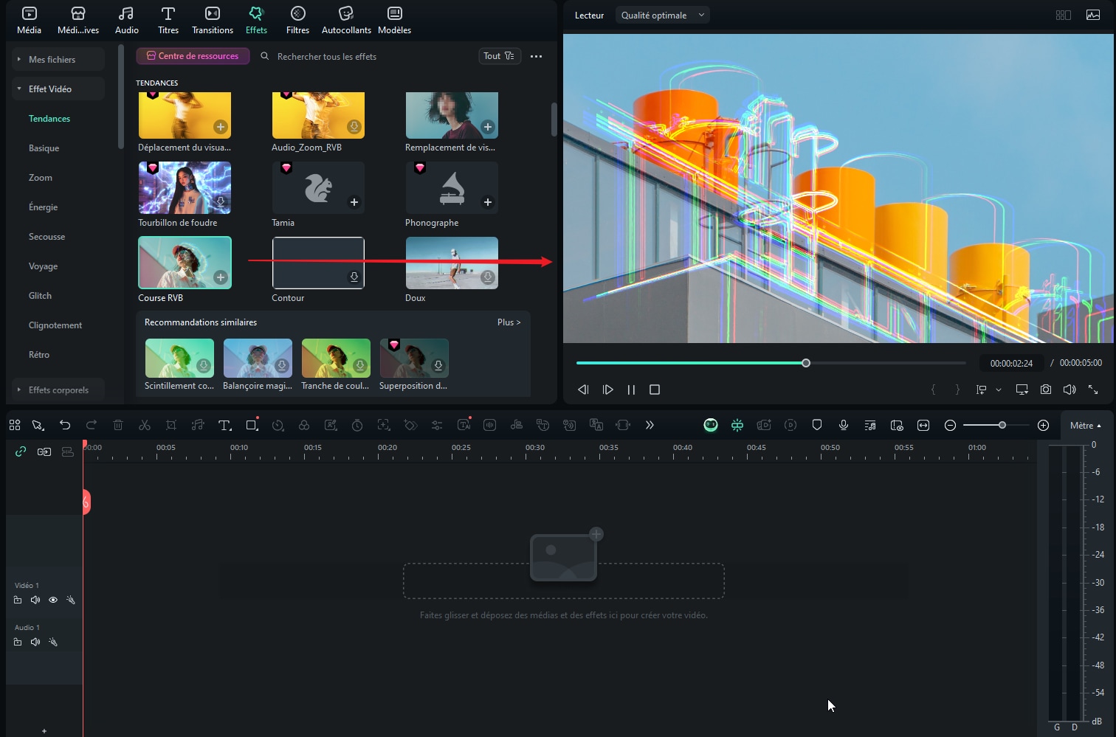Add a marker with the shield icon
This screenshot has width=1116, height=737.
817,425
